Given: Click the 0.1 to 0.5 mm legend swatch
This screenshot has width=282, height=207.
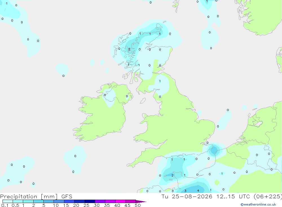Looking at the screenshot, I should [8, 201].
